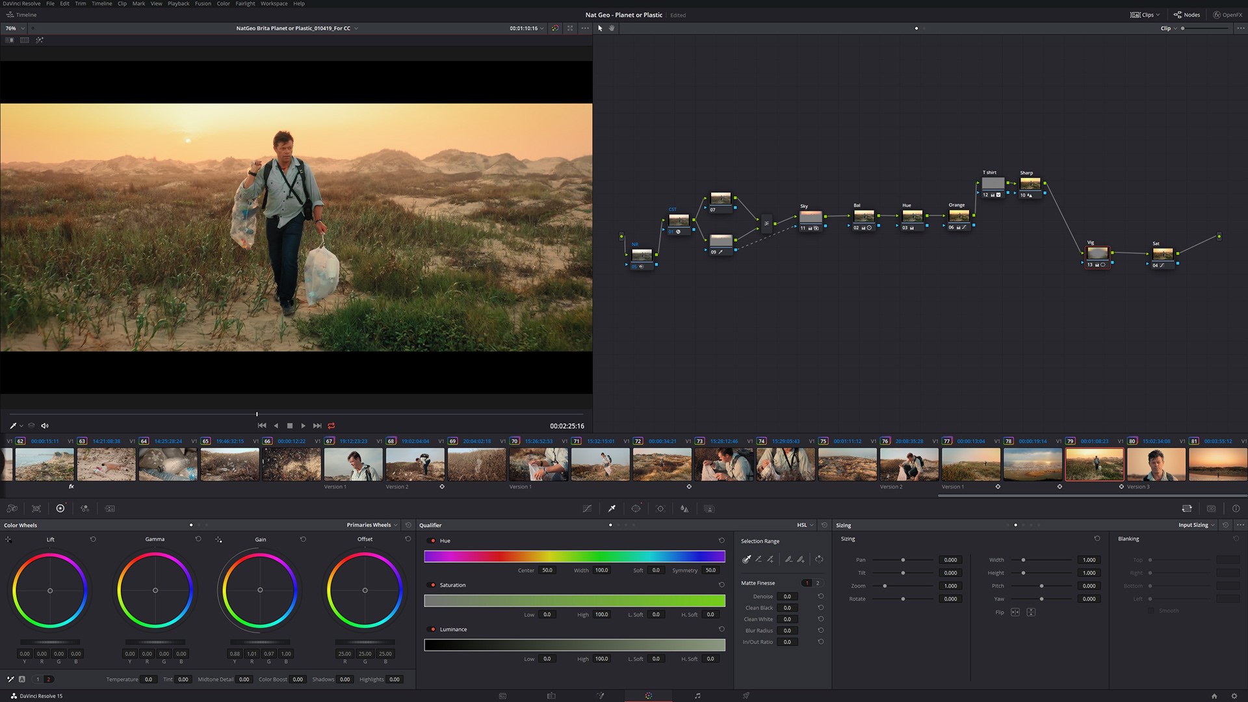This screenshot has height=702, width=1248.
Task: Click the Nodes button at top right
Action: 1187,15
